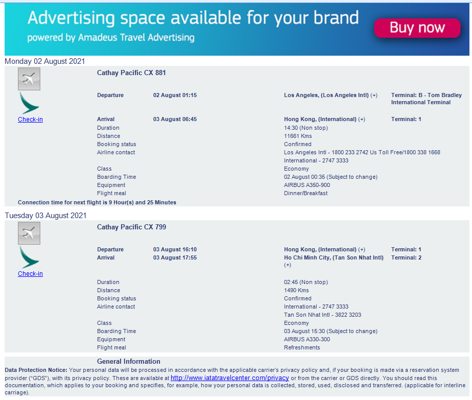Click the airplane icon for CX 881

click(29, 79)
